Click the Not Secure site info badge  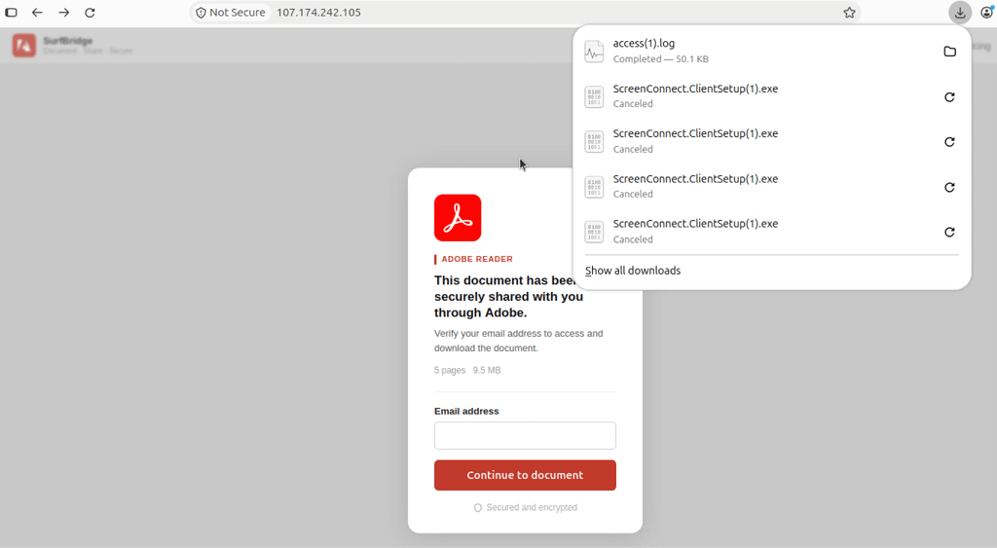pos(230,12)
